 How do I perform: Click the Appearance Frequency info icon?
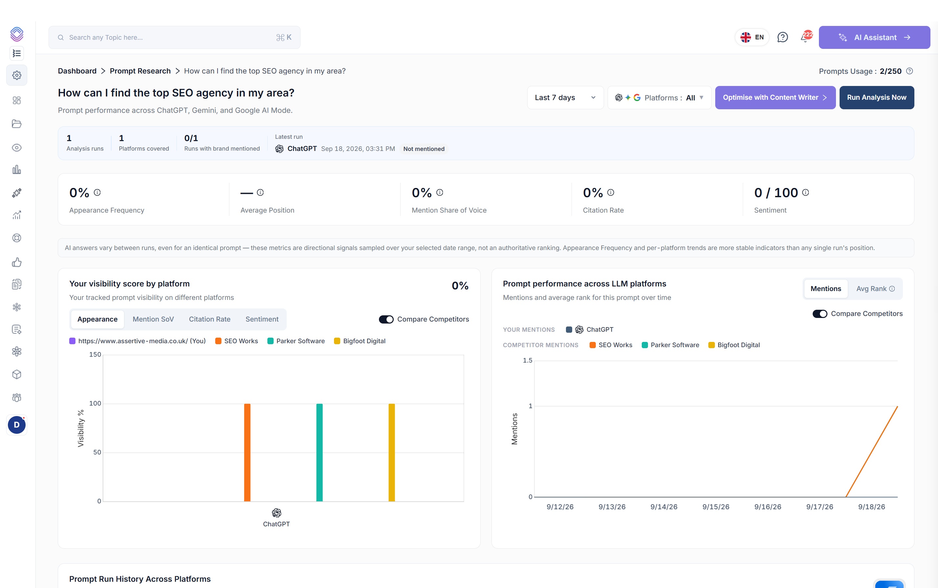click(x=97, y=193)
